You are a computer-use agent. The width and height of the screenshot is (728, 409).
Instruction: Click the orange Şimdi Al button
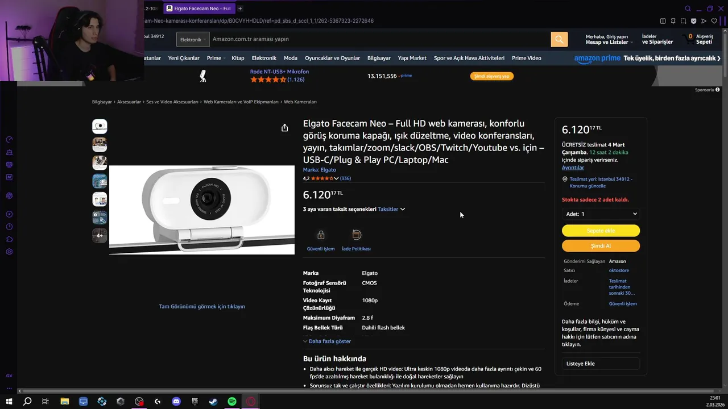tap(601, 245)
